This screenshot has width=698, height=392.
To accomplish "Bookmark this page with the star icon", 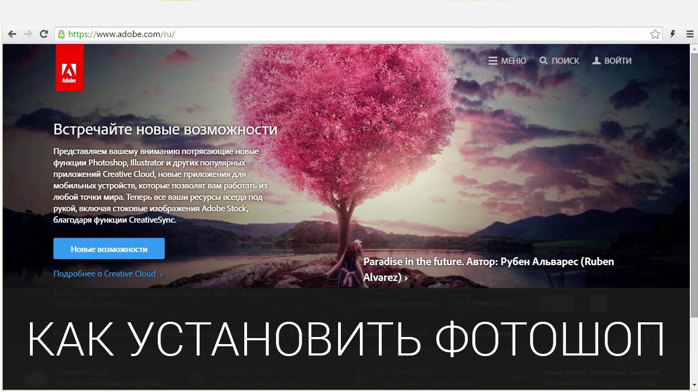I will click(655, 34).
